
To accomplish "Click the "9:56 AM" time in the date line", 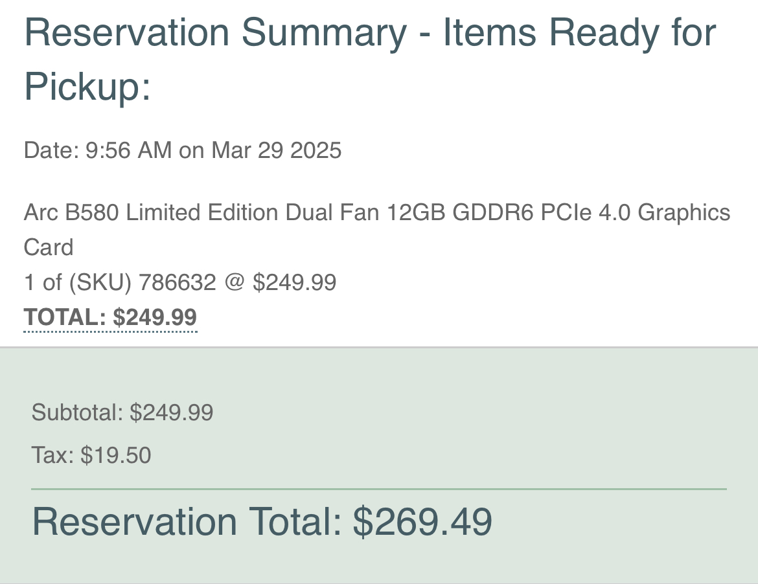I will [128, 150].
